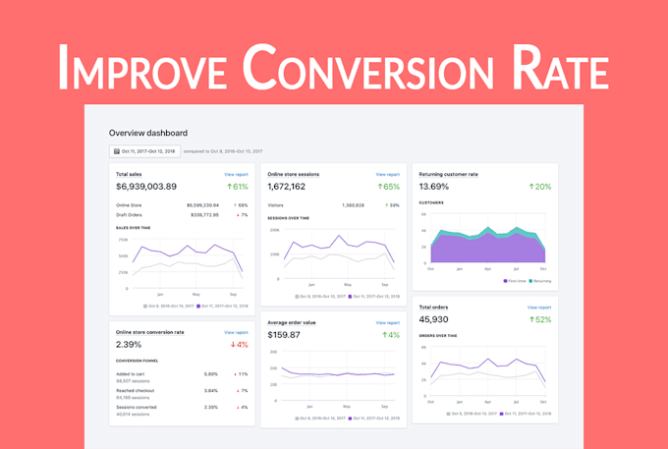Open View report for Online store sessions

click(388, 174)
